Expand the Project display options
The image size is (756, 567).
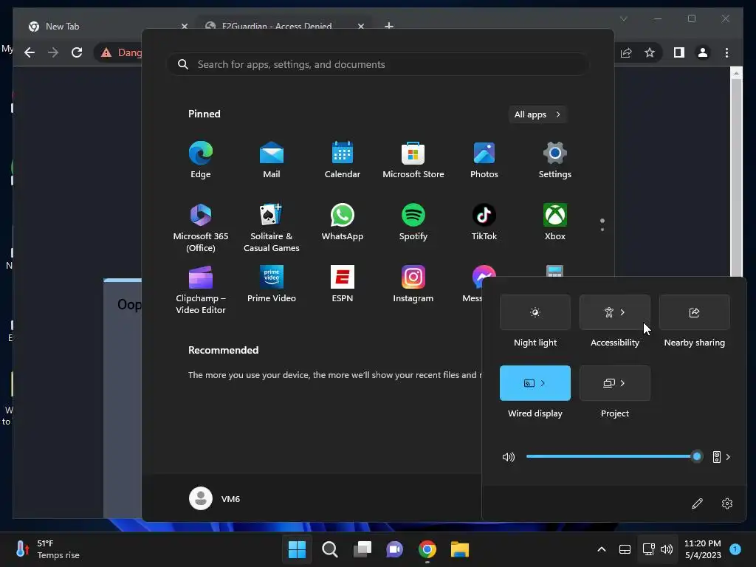tap(623, 383)
